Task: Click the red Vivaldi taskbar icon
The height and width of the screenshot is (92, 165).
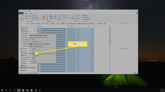Action: point(31,90)
